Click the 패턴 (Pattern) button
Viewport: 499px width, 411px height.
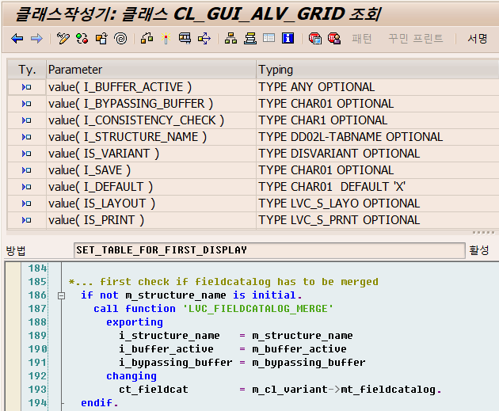pos(361,39)
